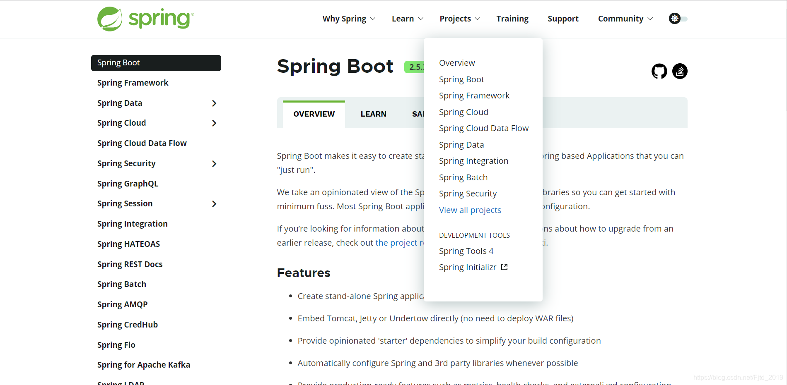Select Spring Batch in Projects dropdown
Image resolution: width=787 pixels, height=385 pixels.
pos(463,177)
